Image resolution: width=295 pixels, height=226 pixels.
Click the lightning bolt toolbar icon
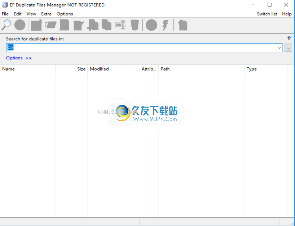click(x=166, y=25)
